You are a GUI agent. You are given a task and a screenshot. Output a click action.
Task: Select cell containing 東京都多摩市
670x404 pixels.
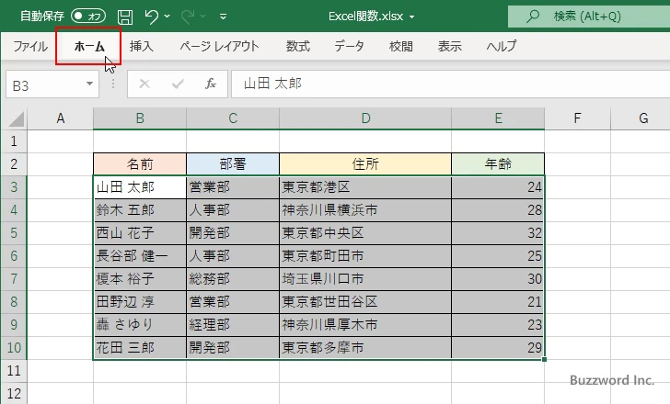click(x=365, y=348)
